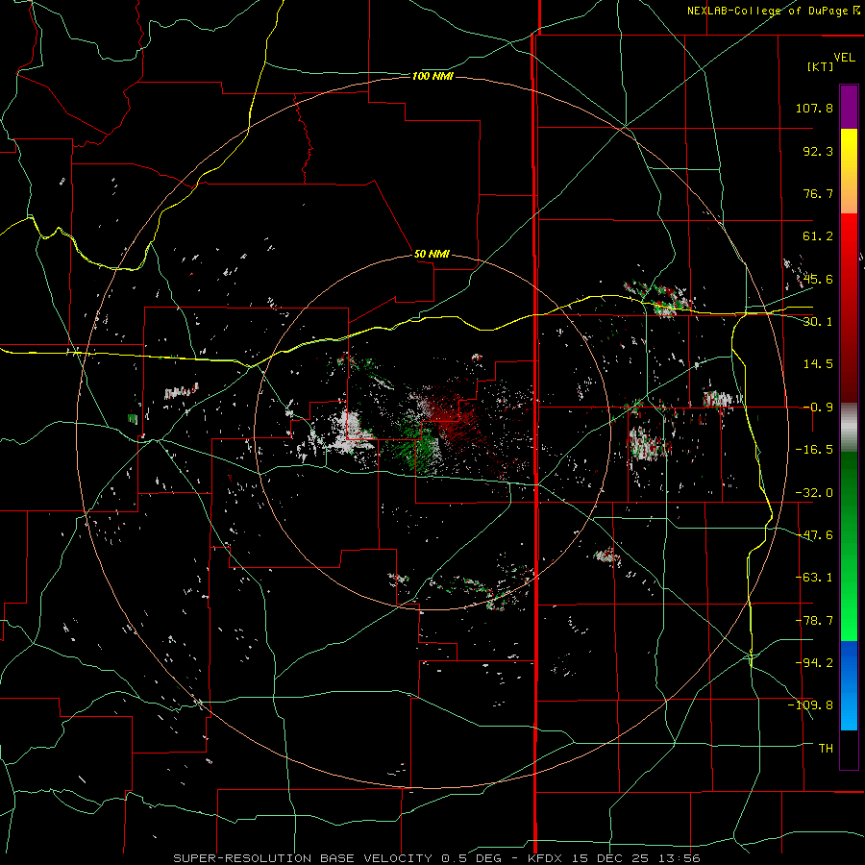
Task: Select the -94.2 legend value
Action: click(814, 663)
